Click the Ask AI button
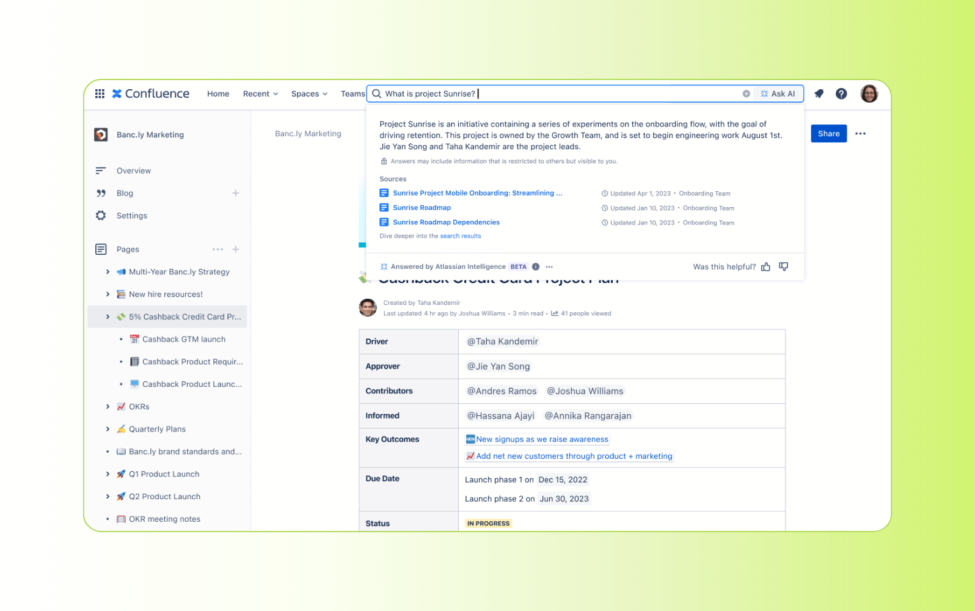The image size is (975, 611). (778, 93)
